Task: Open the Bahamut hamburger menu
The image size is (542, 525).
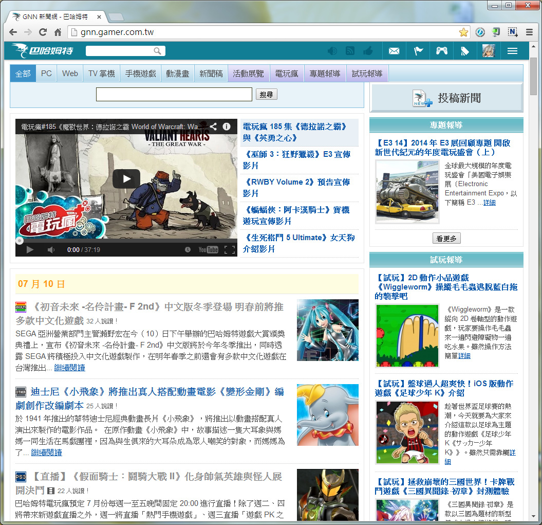Action: coord(512,51)
